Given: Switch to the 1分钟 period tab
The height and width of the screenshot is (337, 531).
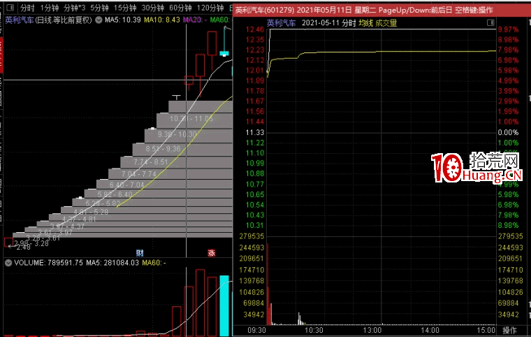Looking at the screenshot, I should click(50, 8).
